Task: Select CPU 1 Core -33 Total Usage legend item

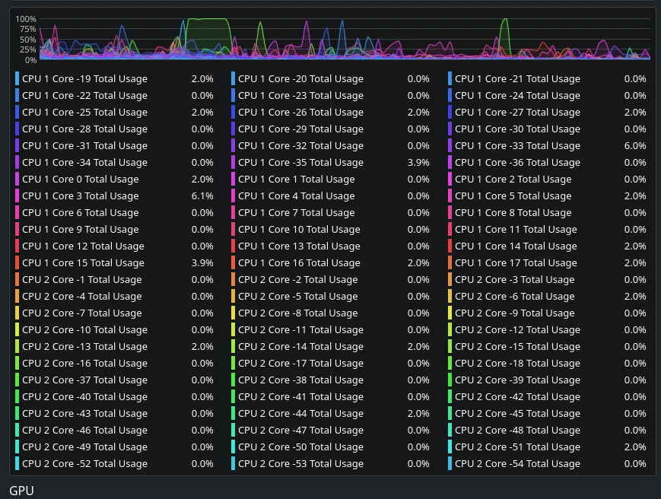Action: click(547, 146)
